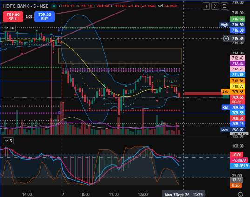Open chart settings gear icon at bottom right
The image size is (250, 197).
(x=240, y=194)
